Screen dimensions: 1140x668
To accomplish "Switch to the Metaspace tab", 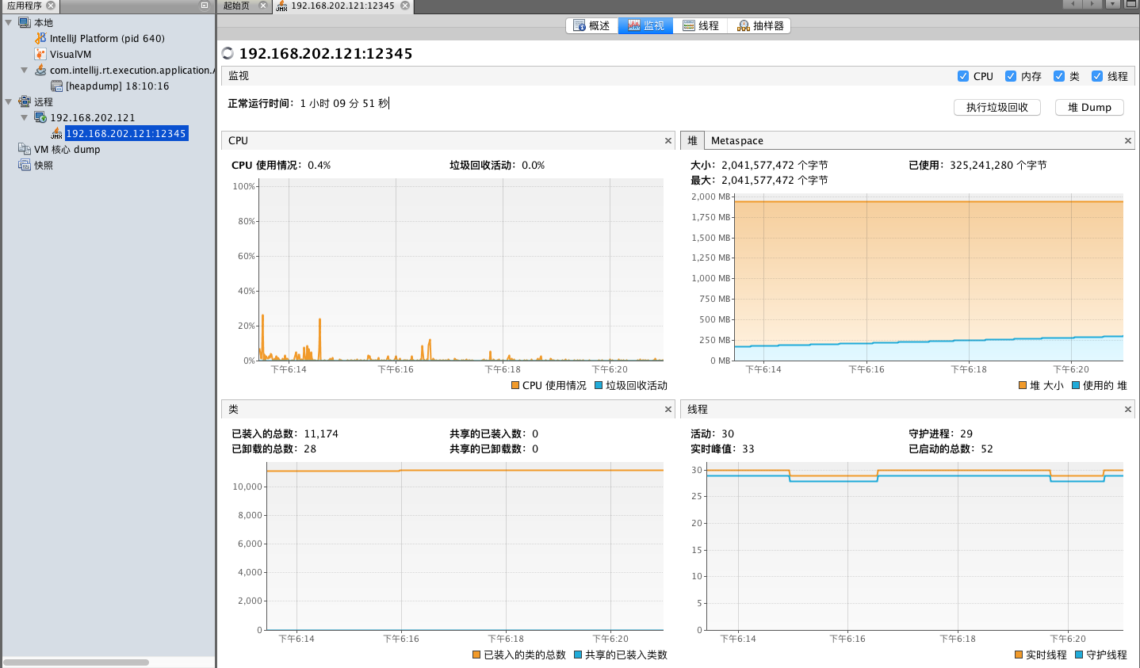I will pyautogui.click(x=736, y=141).
